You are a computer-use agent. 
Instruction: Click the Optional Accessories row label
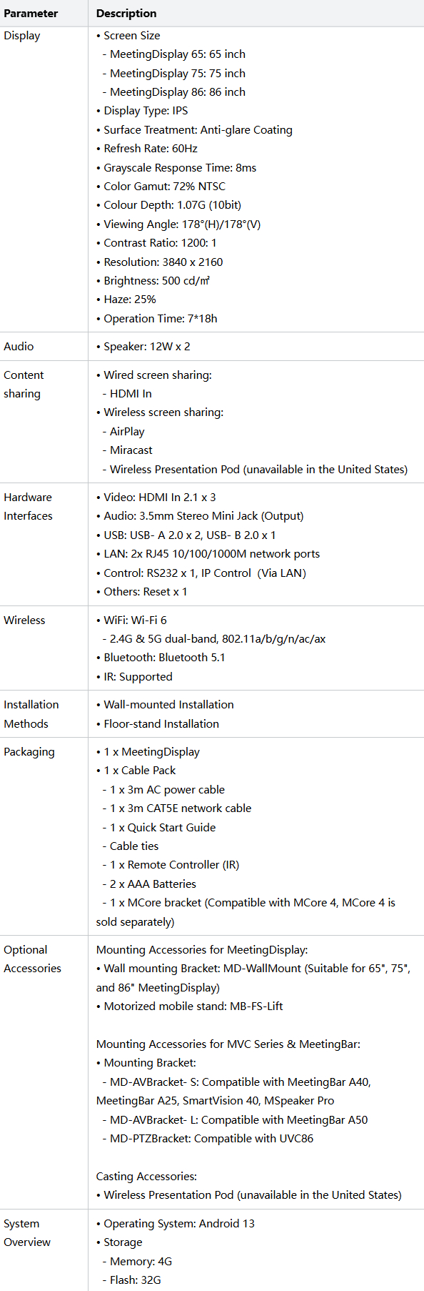32,959
